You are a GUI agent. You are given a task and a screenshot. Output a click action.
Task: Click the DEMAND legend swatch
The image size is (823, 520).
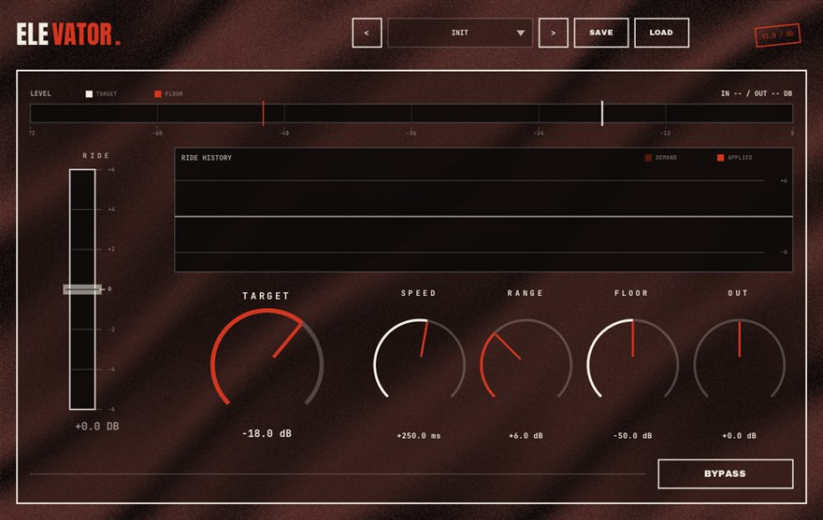[648, 158]
